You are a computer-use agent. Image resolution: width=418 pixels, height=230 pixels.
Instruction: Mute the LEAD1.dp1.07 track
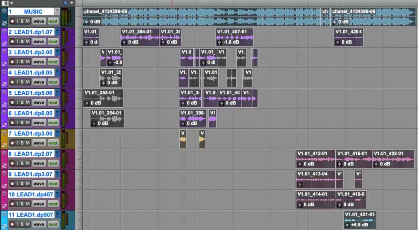pyautogui.click(x=28, y=41)
